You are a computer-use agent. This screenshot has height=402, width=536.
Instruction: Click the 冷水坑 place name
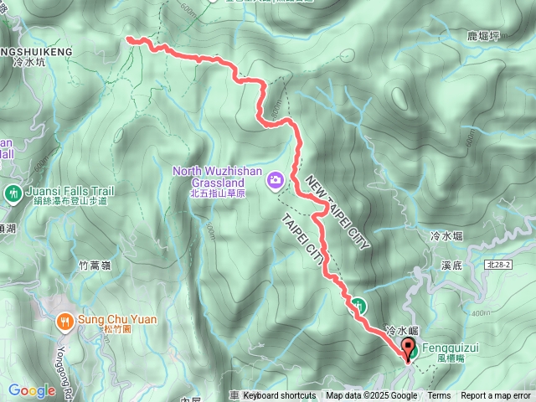coord(29,62)
